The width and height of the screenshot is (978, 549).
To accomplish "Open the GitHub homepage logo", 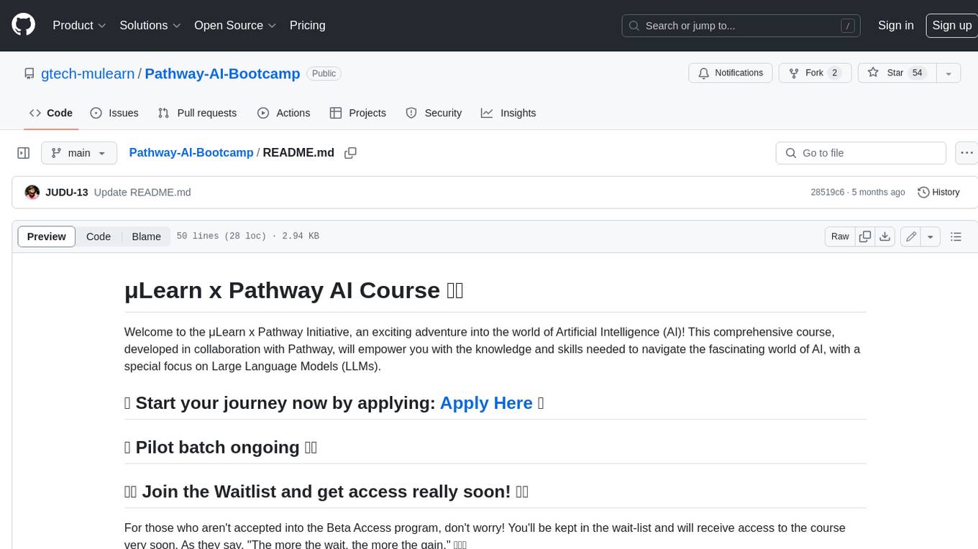I will 24,25.
